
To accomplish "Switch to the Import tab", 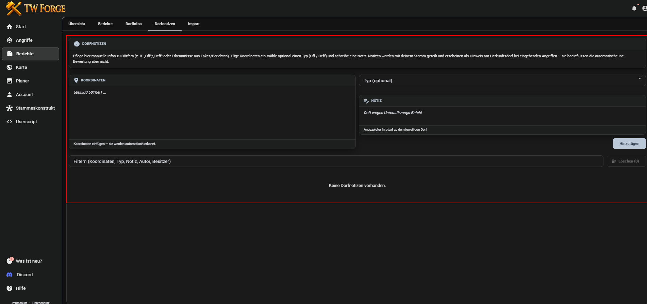I will (194, 24).
